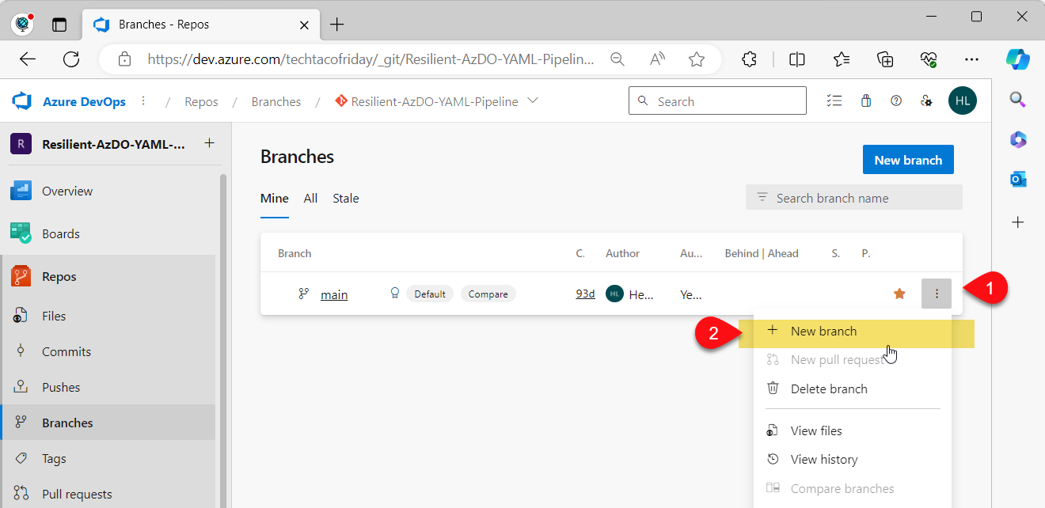View site information via the lock icon

[124, 59]
